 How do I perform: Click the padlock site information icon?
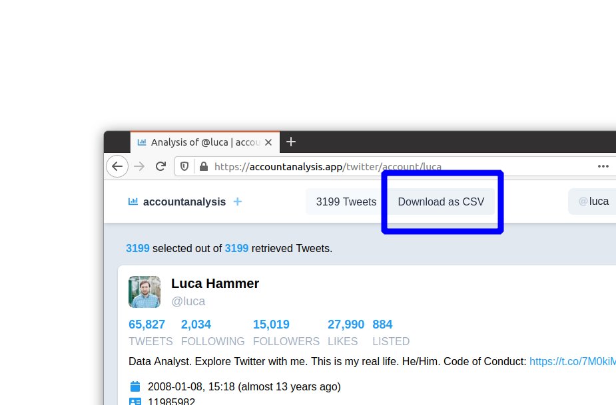202,166
